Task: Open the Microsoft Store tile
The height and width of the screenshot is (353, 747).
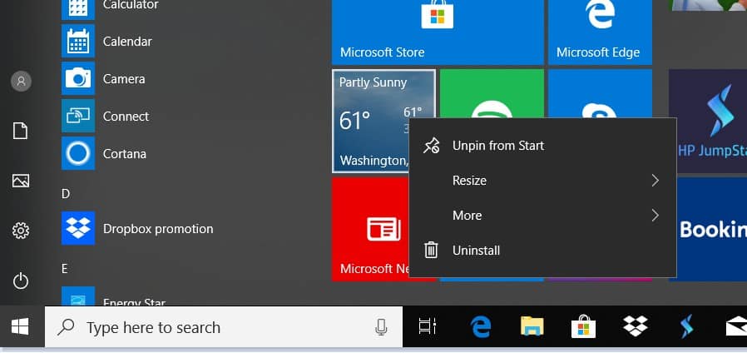Action: [438, 32]
